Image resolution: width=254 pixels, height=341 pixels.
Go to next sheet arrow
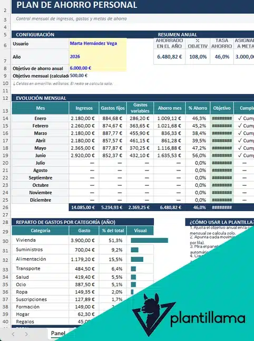[x=26, y=334]
